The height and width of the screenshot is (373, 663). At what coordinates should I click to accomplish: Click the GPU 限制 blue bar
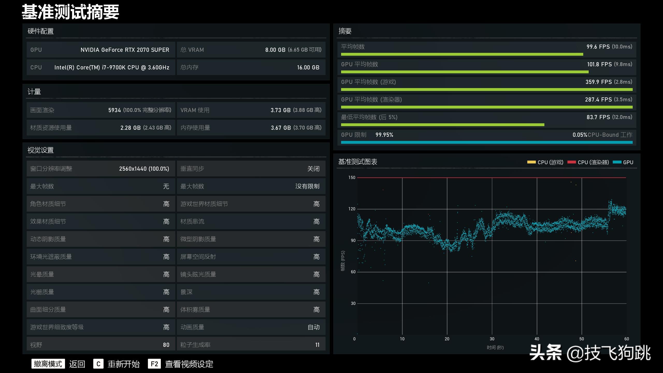pyautogui.click(x=486, y=142)
